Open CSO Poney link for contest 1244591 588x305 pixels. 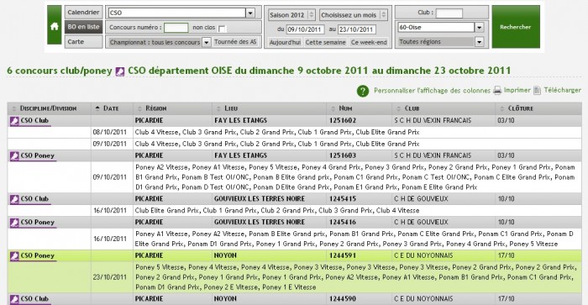[x=38, y=256]
